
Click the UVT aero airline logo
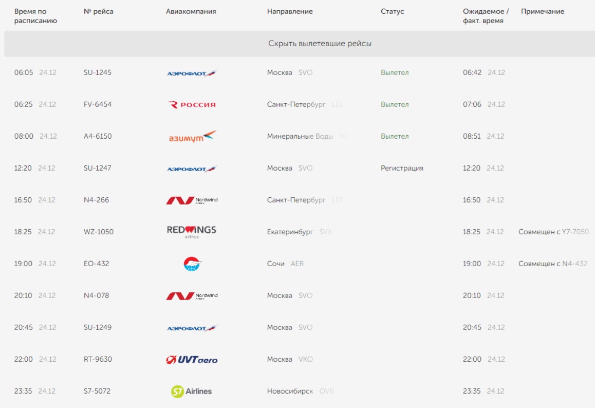[x=192, y=360]
